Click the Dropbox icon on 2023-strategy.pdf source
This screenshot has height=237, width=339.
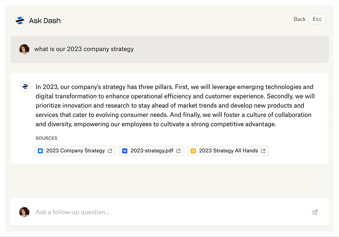click(125, 151)
